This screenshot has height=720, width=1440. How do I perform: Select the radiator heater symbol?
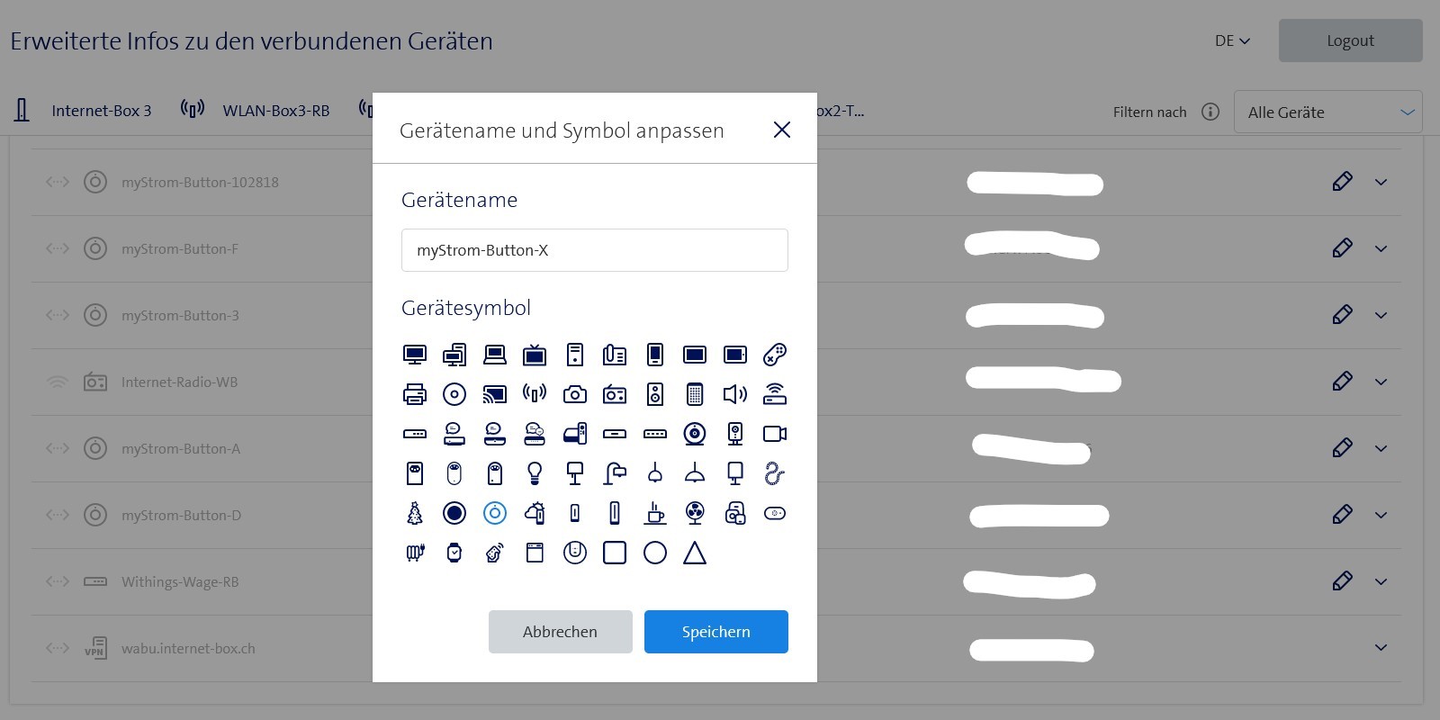coord(415,553)
